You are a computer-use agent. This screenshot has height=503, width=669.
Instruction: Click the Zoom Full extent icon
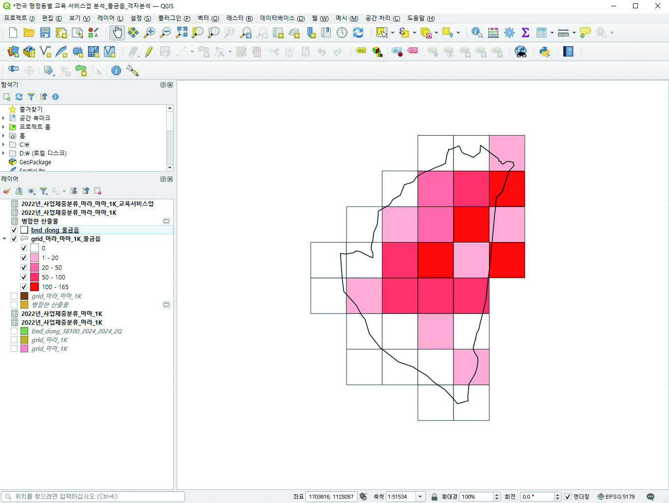coord(181,33)
